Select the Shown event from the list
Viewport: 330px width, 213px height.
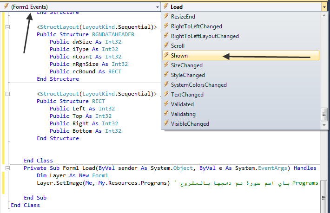coord(179,56)
